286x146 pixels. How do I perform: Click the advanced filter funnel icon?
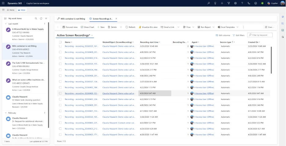pos(229,3)
